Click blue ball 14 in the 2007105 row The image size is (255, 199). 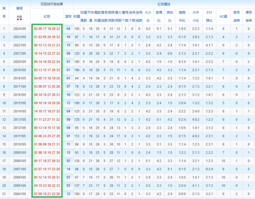68,169
